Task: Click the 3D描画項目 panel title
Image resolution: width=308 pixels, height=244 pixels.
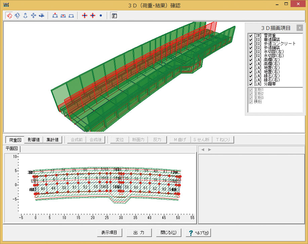Action: (276, 28)
